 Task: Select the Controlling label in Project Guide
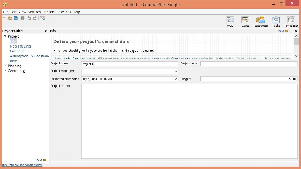tap(17, 71)
